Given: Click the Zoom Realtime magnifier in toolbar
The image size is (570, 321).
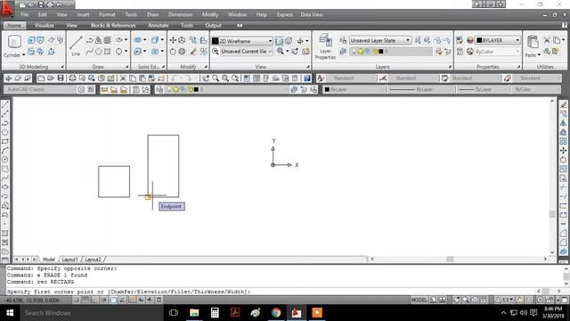Looking at the screenshot, I should coord(216,78).
